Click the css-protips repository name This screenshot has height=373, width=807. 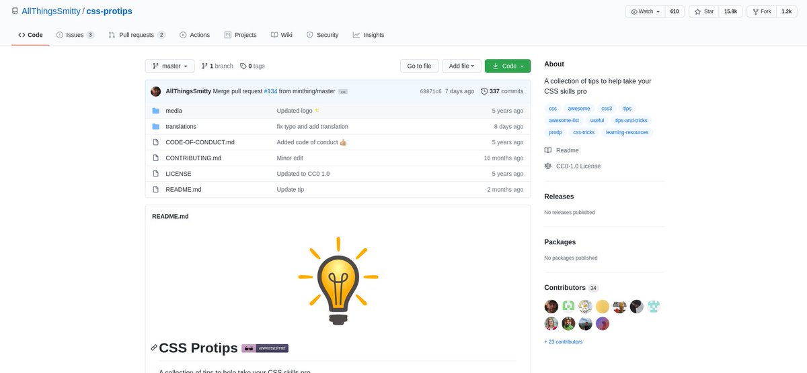(x=110, y=11)
